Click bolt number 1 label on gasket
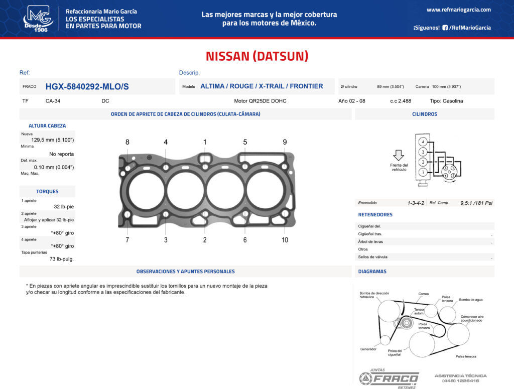 pos(205,142)
